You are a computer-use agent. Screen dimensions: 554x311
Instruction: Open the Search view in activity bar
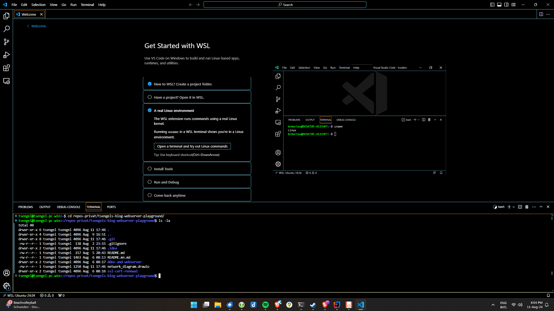point(6,29)
